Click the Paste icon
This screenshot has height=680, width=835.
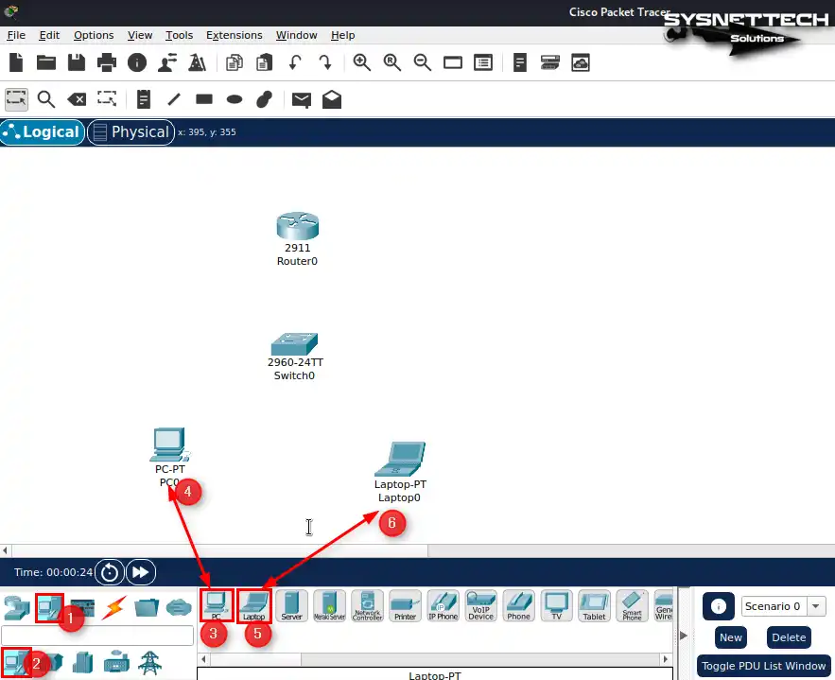[x=264, y=62]
